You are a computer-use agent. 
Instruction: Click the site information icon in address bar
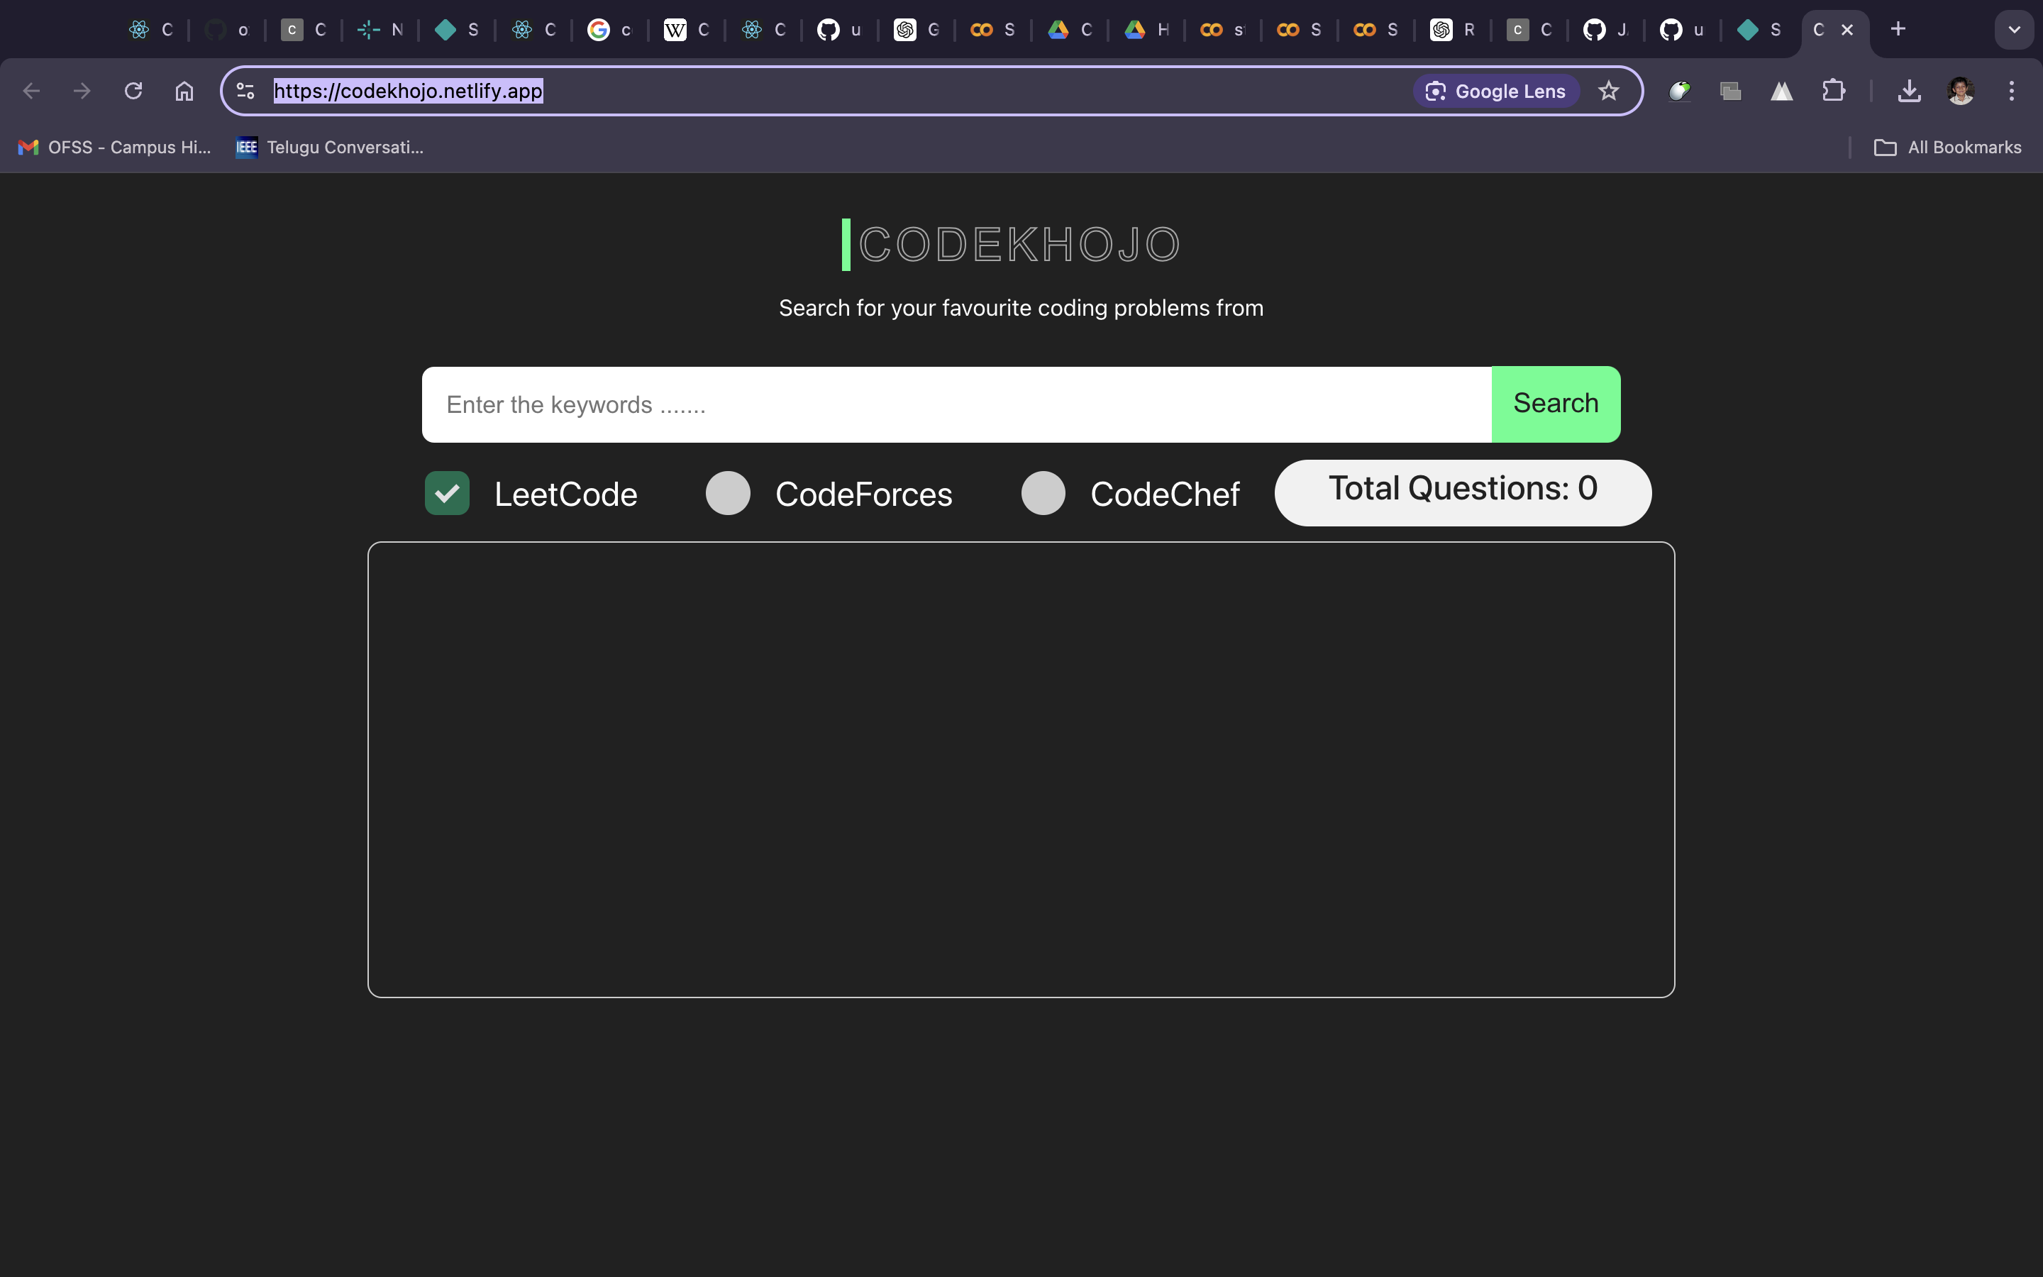click(245, 90)
